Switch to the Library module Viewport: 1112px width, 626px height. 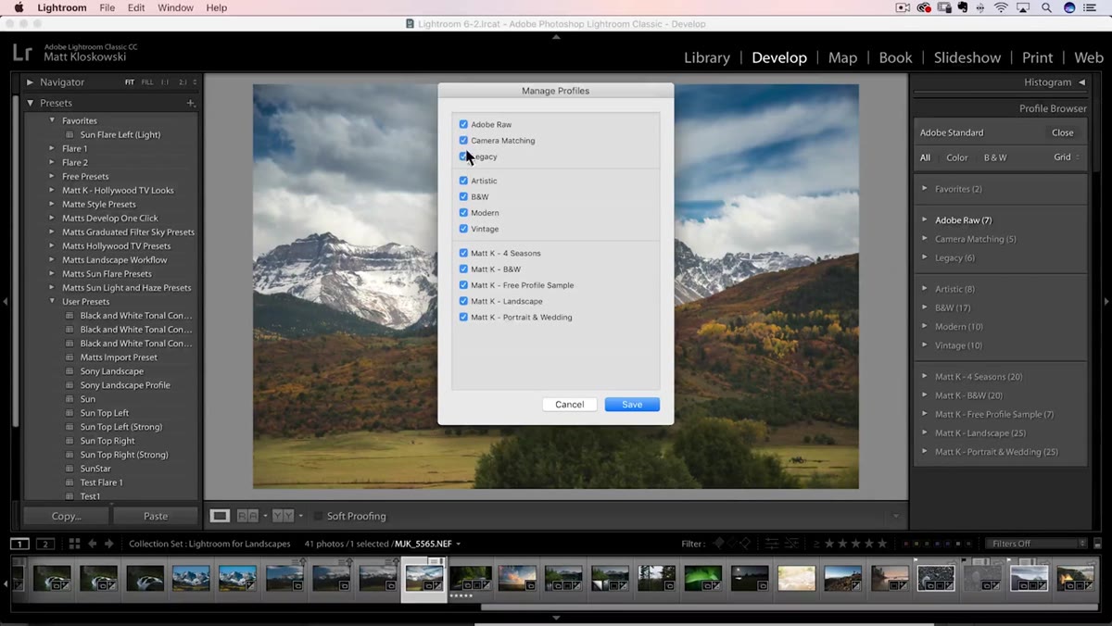(707, 57)
